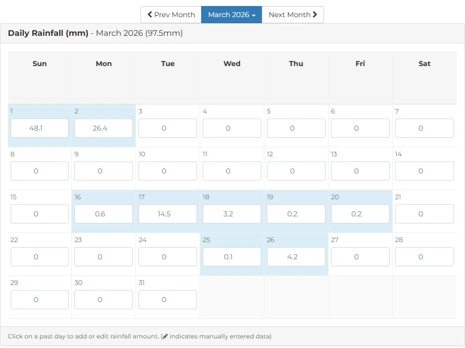Open the March 2026 month dropdown
Image resolution: width=465 pixels, height=348 pixels.
[231, 15]
